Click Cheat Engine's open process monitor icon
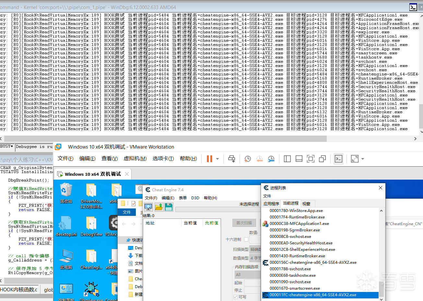Screen dimensions: 423x301 click(148, 207)
